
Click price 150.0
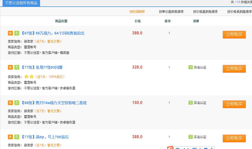pos(137,103)
